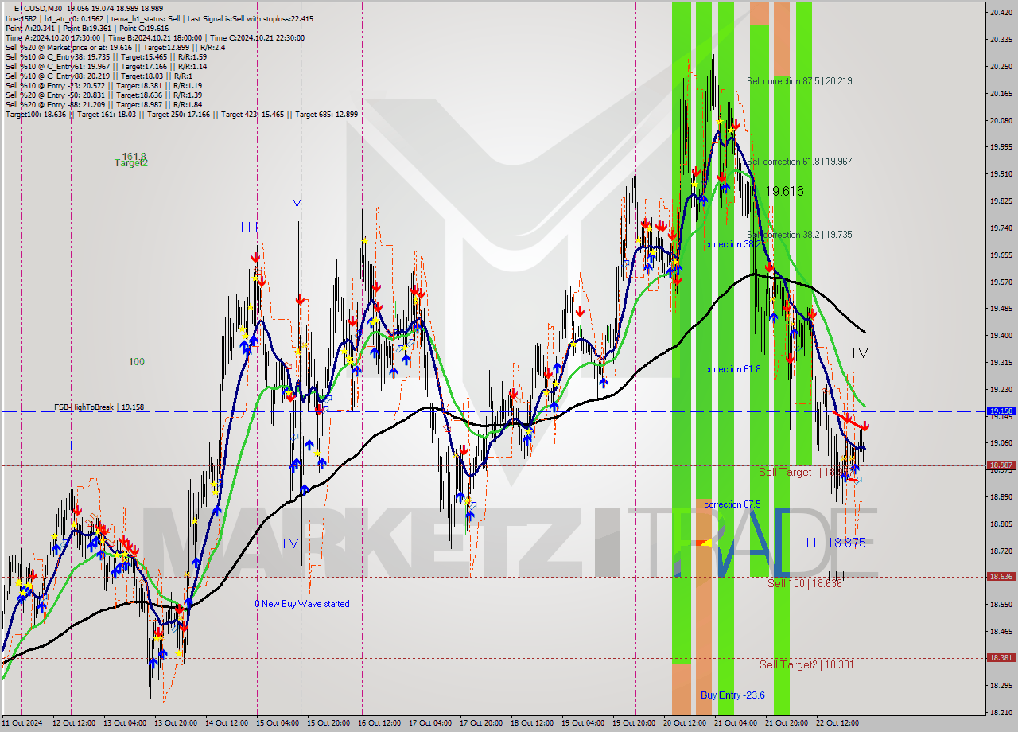Click the highlighted 18.381 price tag on the axis

1000,658
